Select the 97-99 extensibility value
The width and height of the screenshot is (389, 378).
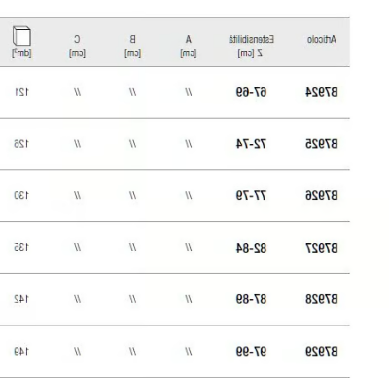tap(251, 352)
